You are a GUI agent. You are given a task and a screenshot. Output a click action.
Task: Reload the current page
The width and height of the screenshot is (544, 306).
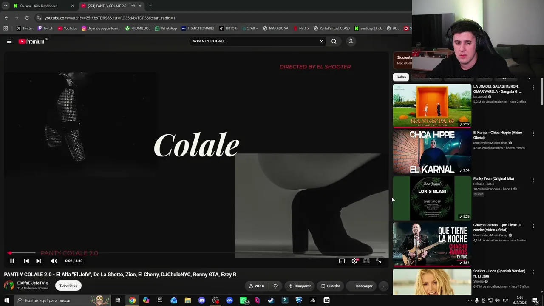click(x=27, y=18)
